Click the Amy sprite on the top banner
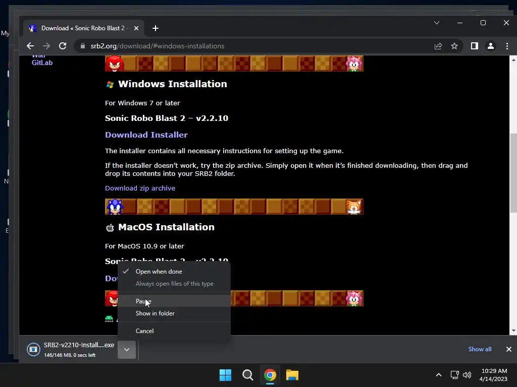517x387 pixels. tap(354, 64)
